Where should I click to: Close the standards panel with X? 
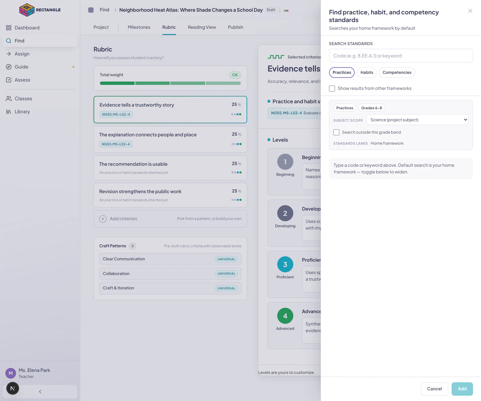[x=470, y=11]
